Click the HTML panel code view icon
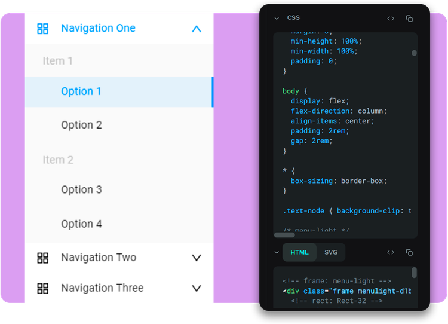The image size is (448, 324). (x=391, y=252)
